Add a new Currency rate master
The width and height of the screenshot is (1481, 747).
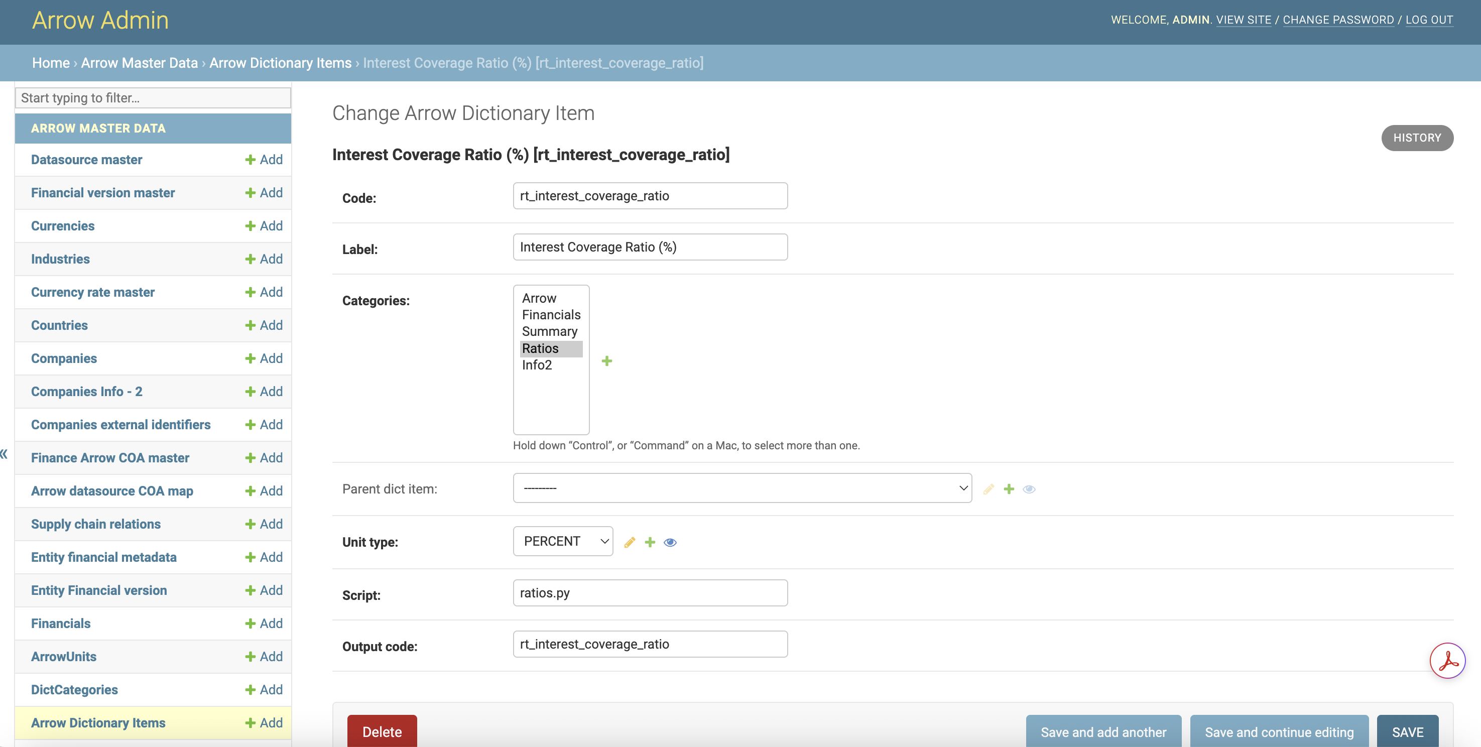pos(264,292)
